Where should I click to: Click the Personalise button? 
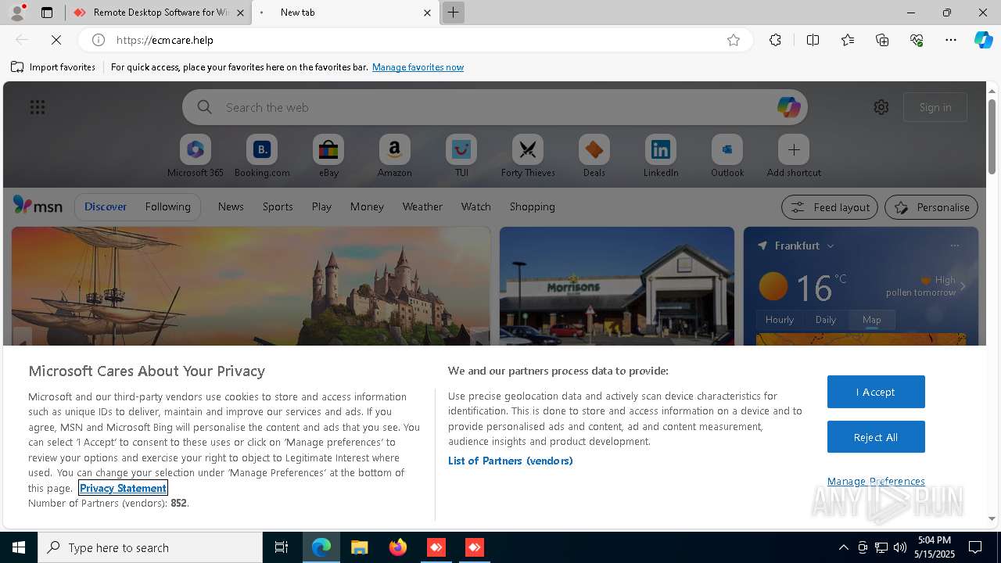tap(931, 207)
